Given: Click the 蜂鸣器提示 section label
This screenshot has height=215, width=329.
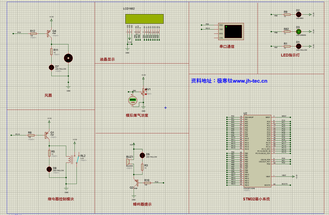Looking at the screenshot, I should coord(142,204).
